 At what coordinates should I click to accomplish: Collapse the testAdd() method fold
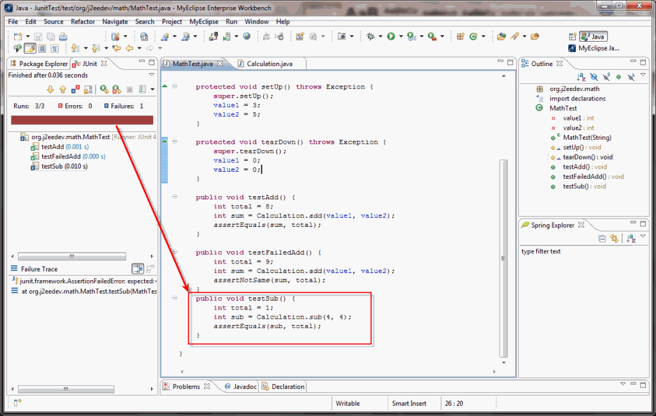click(175, 197)
